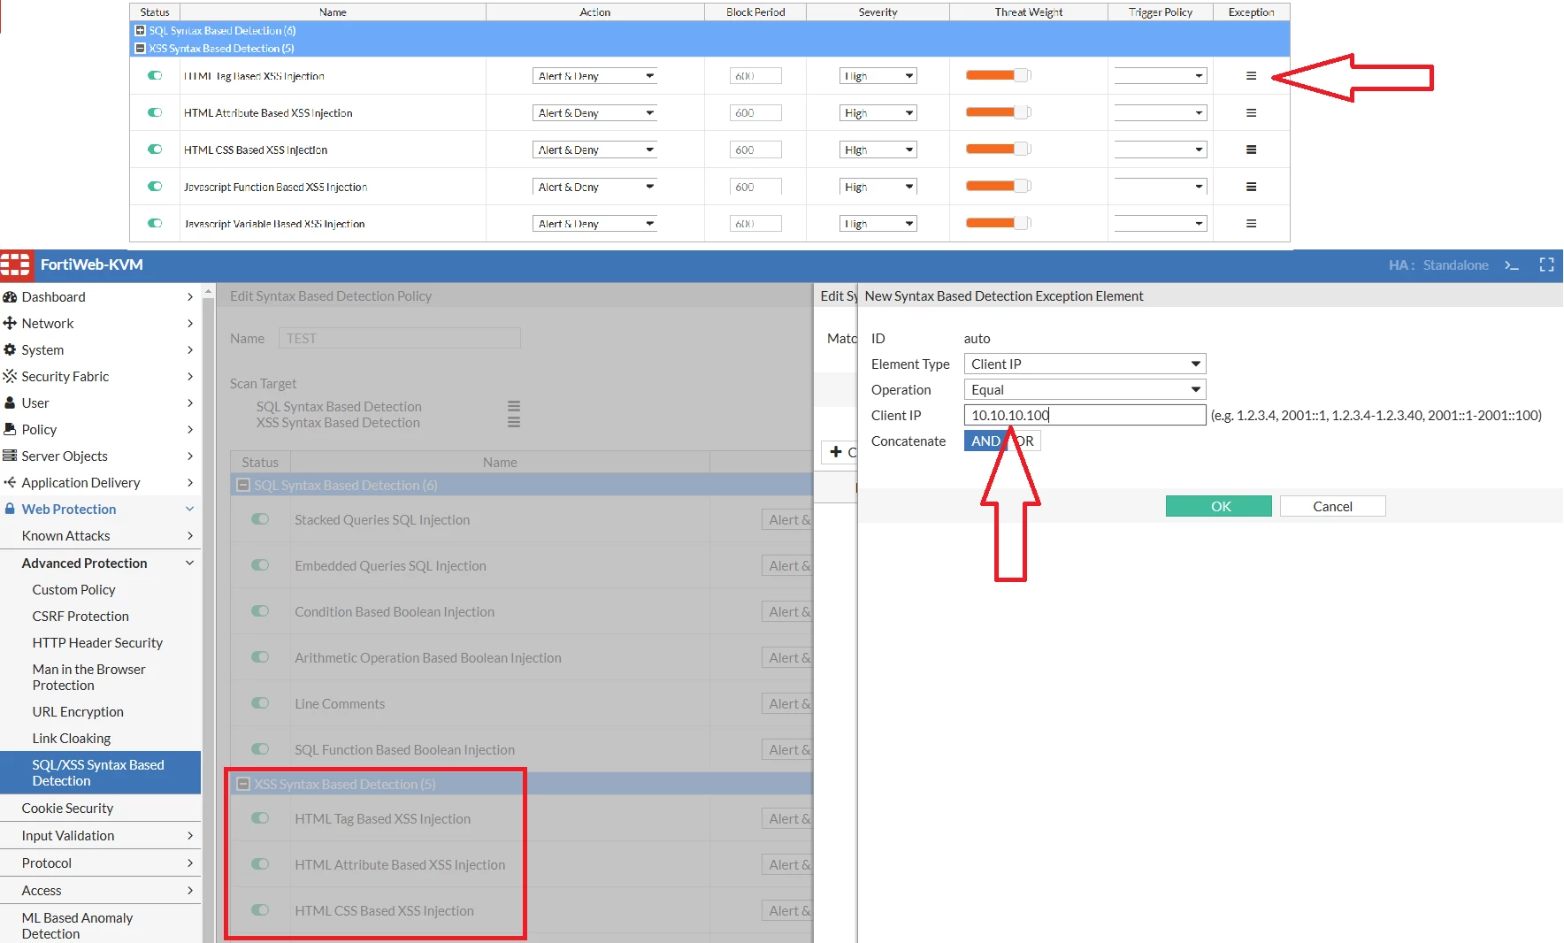This screenshot has height=943, width=1564.
Task: Click the System gear icon in sidebar
Action: tap(10, 350)
